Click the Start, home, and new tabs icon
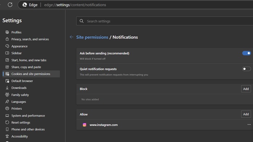This screenshot has height=142, width=253. click(x=7, y=60)
